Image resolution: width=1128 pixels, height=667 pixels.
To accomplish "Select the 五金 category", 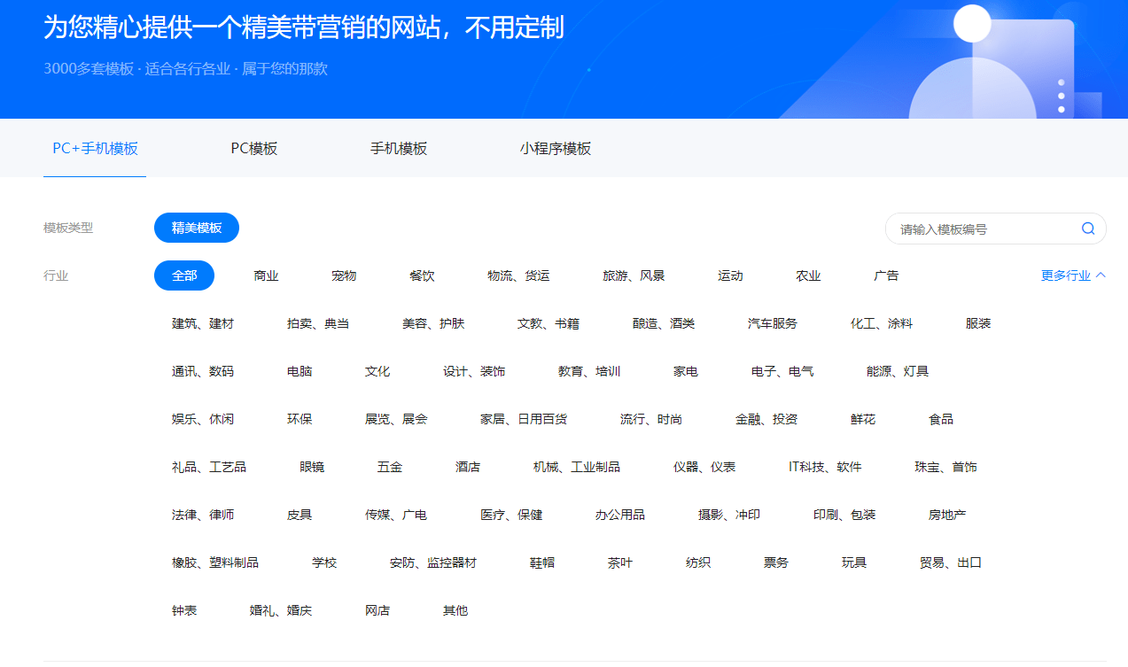I will [x=390, y=467].
